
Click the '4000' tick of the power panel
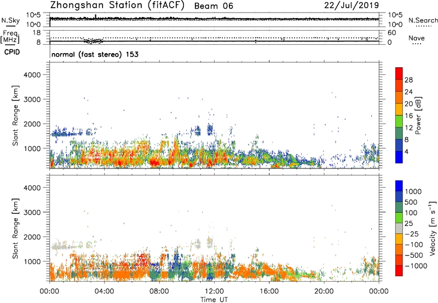32,75
